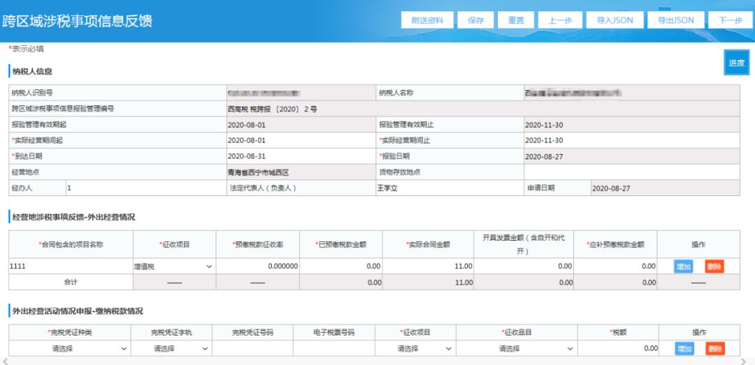Open the 进度 progress panel
Image resolution: width=755 pixels, height=365 pixels.
click(736, 63)
